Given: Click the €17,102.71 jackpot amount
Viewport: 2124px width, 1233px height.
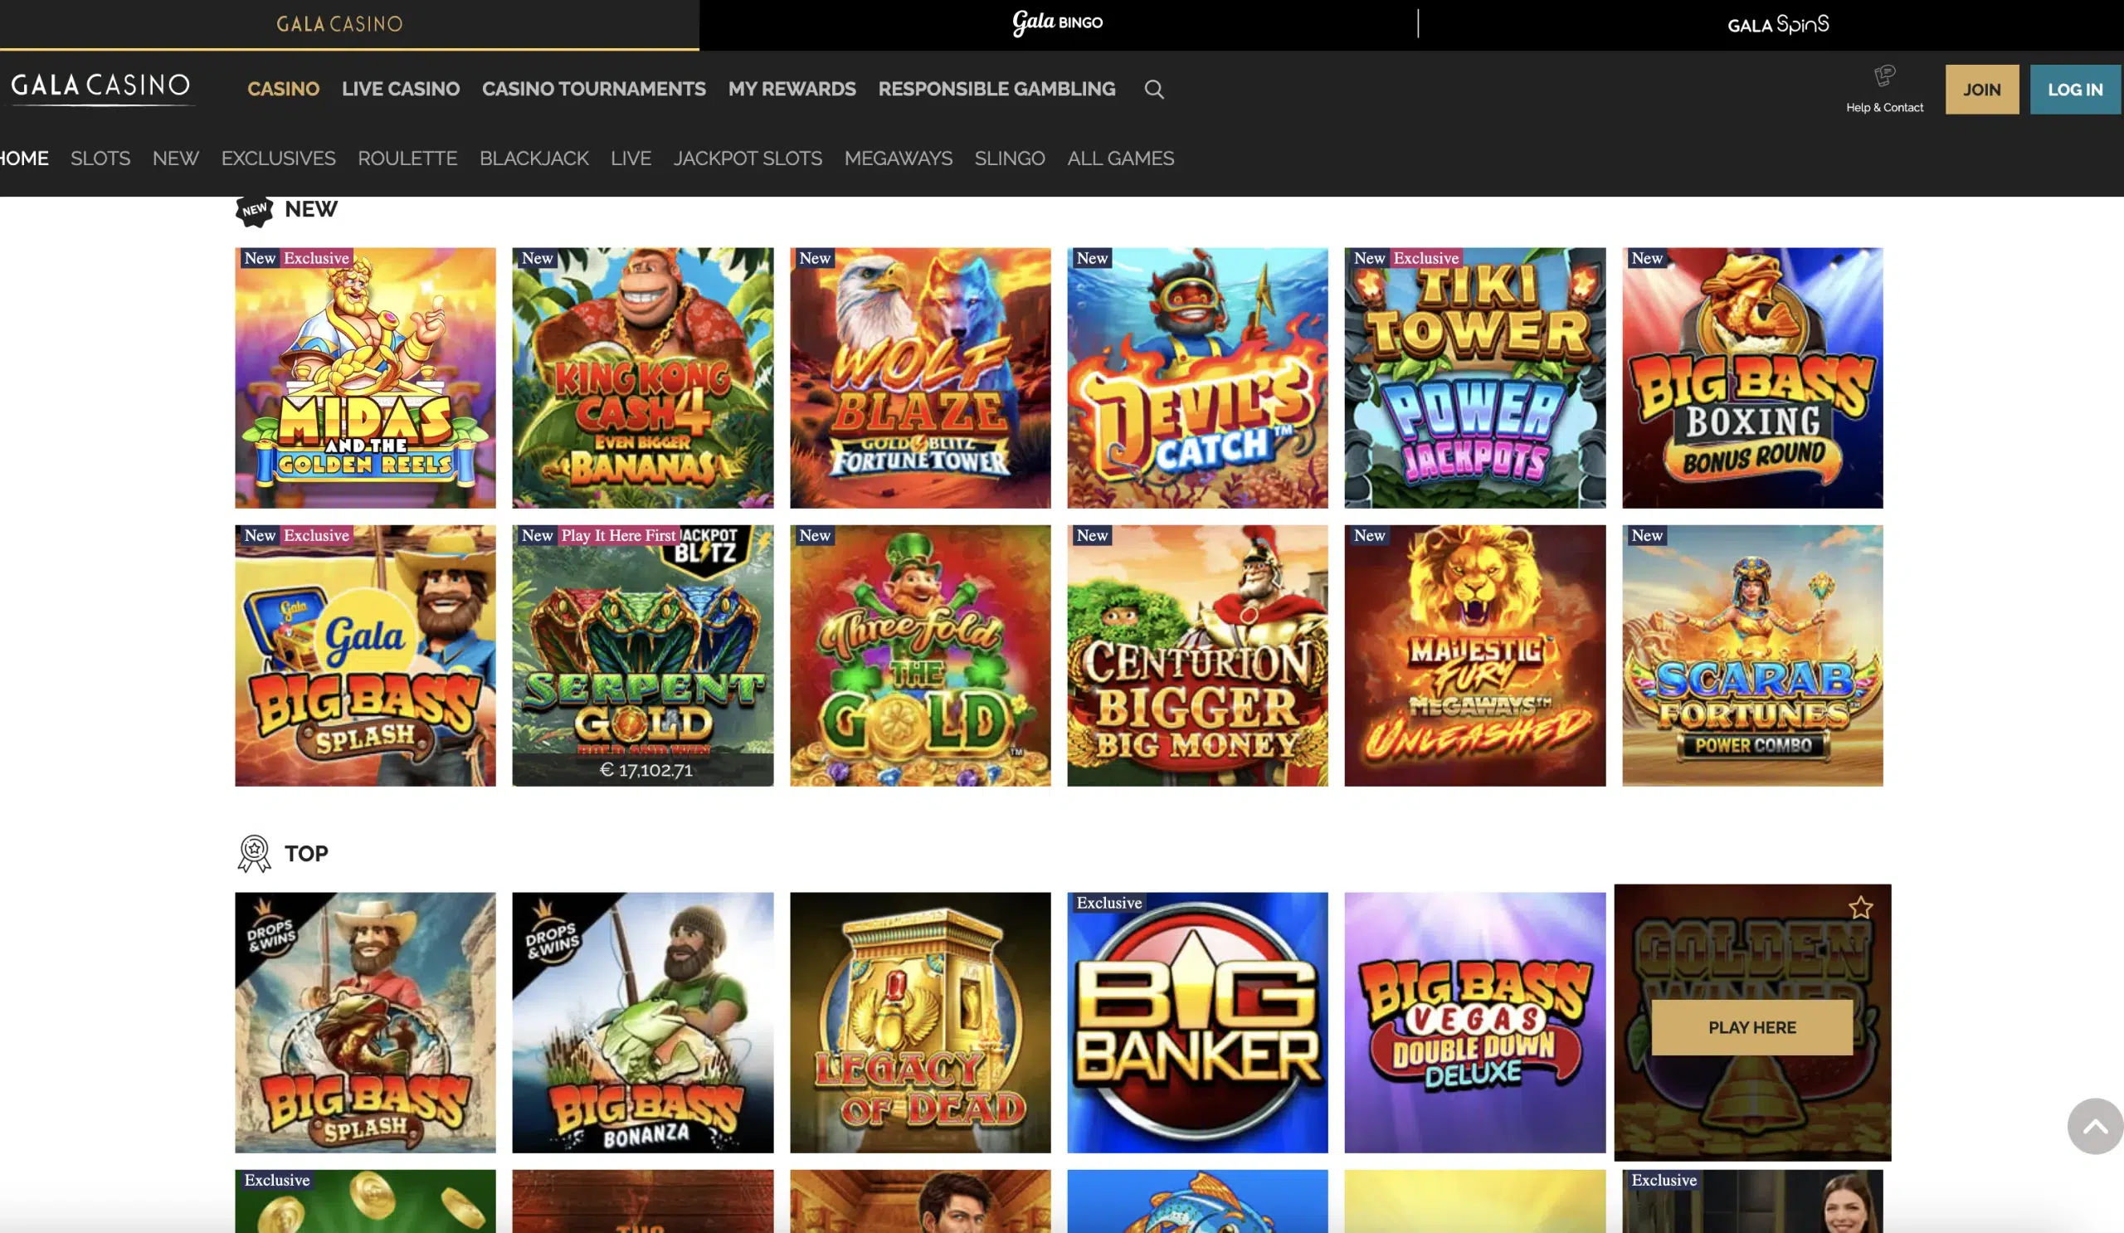Looking at the screenshot, I should pos(645,769).
